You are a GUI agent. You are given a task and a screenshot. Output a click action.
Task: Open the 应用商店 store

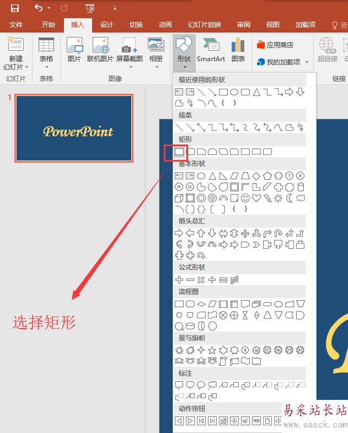coord(275,45)
